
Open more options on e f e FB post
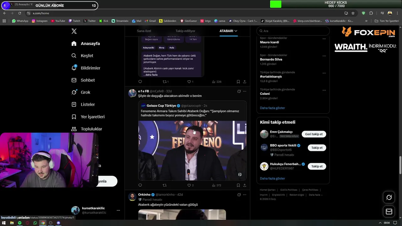click(245, 91)
